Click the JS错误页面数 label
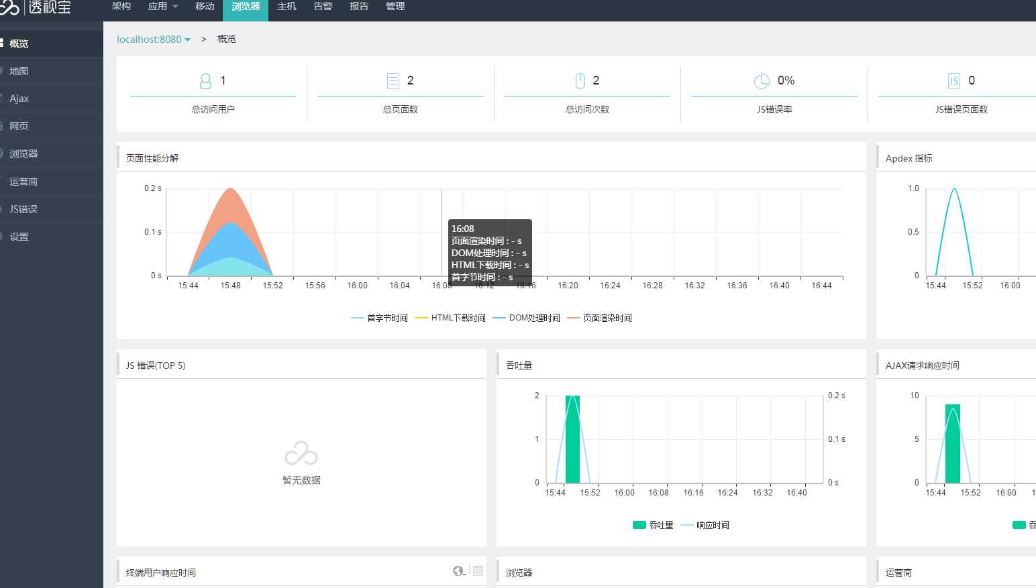 (x=962, y=109)
